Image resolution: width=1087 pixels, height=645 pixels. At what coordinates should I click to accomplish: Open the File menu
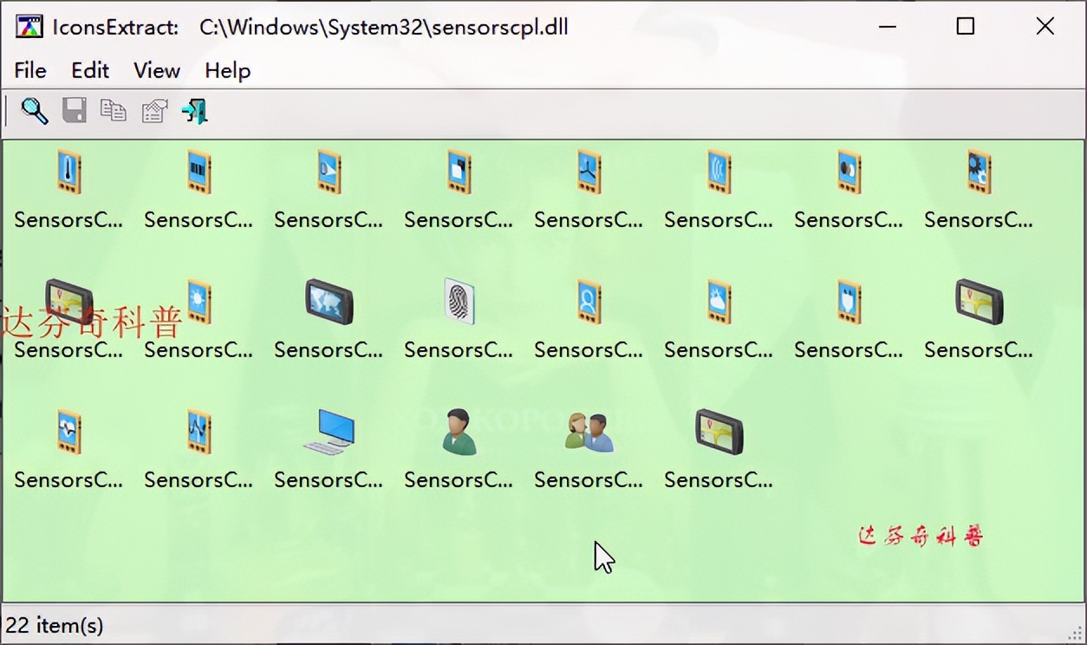pyautogui.click(x=30, y=70)
